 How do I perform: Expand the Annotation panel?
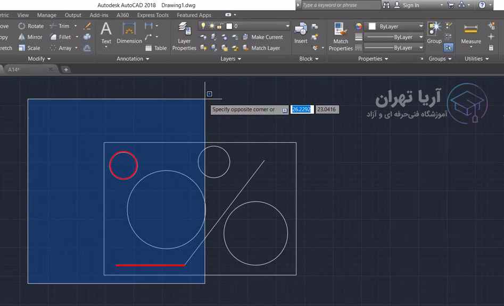(x=133, y=59)
